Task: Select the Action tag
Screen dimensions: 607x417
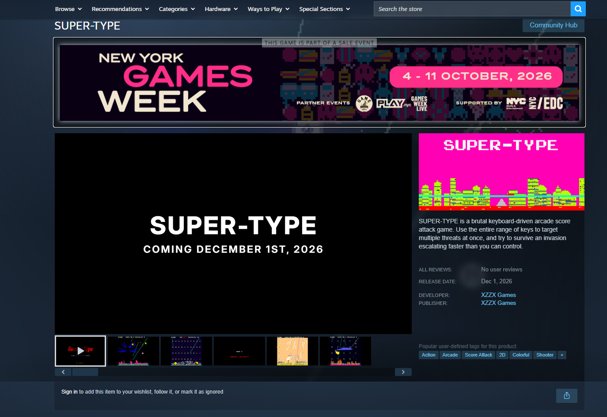Action: pyautogui.click(x=429, y=355)
